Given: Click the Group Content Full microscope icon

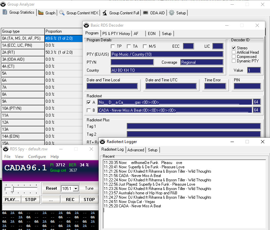Looking at the screenshot, I should click(x=105, y=13).
